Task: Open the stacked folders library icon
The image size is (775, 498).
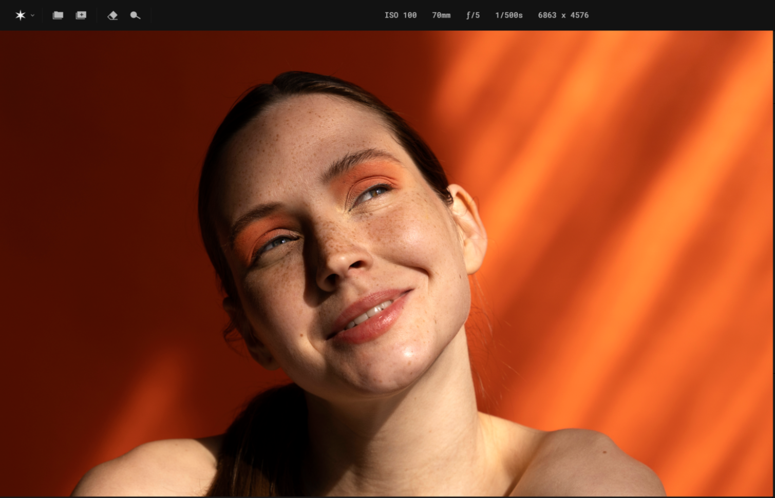Action: (x=58, y=15)
